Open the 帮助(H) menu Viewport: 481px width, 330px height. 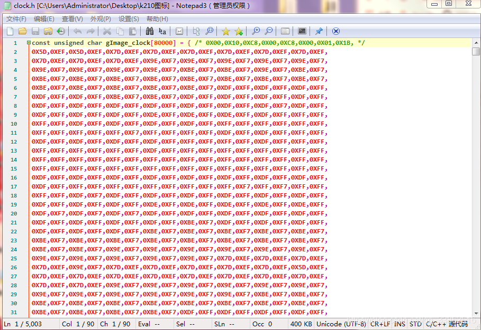click(157, 19)
